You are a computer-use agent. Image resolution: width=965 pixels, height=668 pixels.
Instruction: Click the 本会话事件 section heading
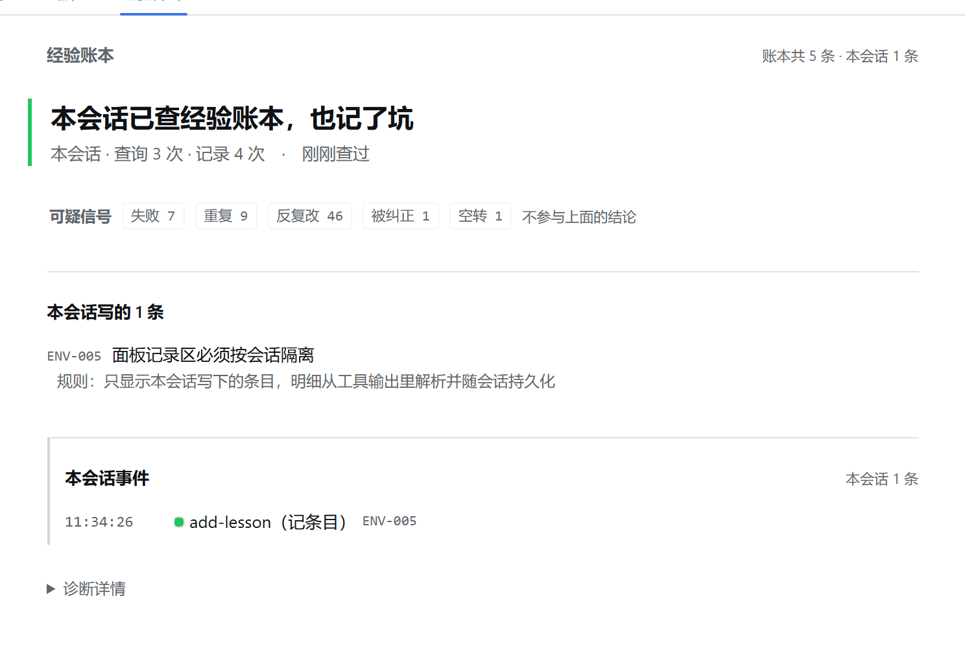coord(107,478)
